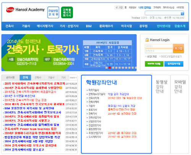
Task: Open the green NAVER 카페 button
Action: (x=154, y=64)
